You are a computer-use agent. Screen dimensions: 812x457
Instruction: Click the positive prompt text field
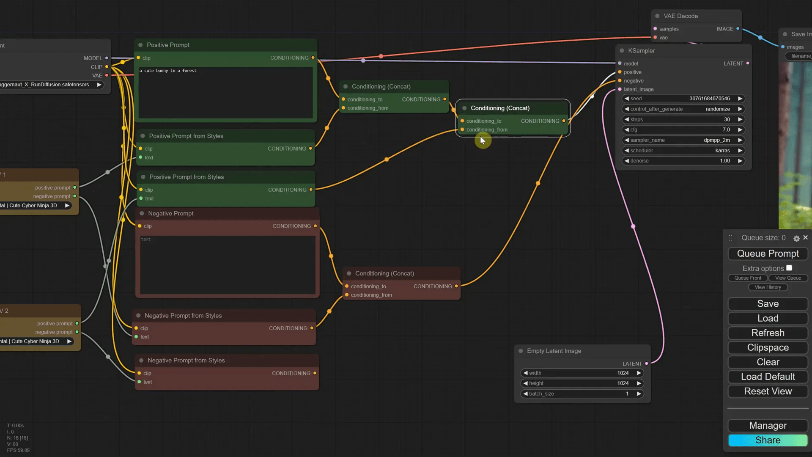[x=225, y=92]
